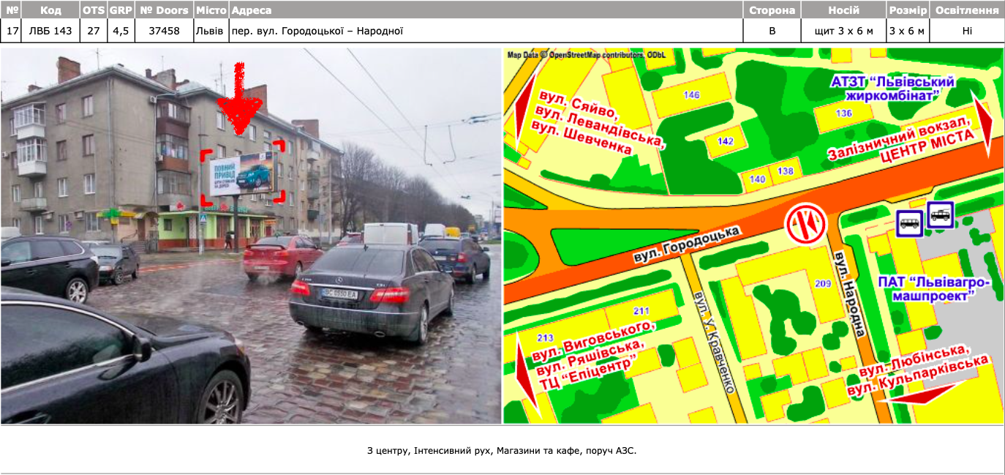Click the trolleybus stop icon on map
The width and height of the screenshot is (1005, 475).
(x=940, y=214)
